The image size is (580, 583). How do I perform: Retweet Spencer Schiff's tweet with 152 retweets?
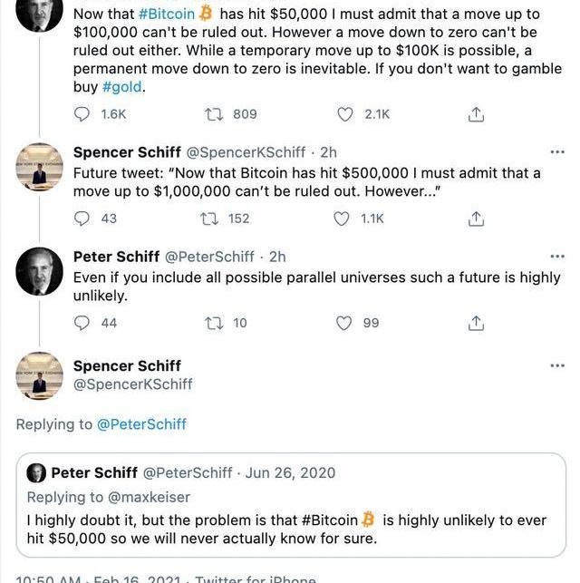tap(210, 219)
